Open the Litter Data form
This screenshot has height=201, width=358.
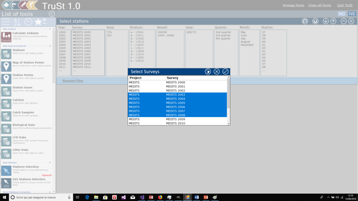tap(6, 154)
